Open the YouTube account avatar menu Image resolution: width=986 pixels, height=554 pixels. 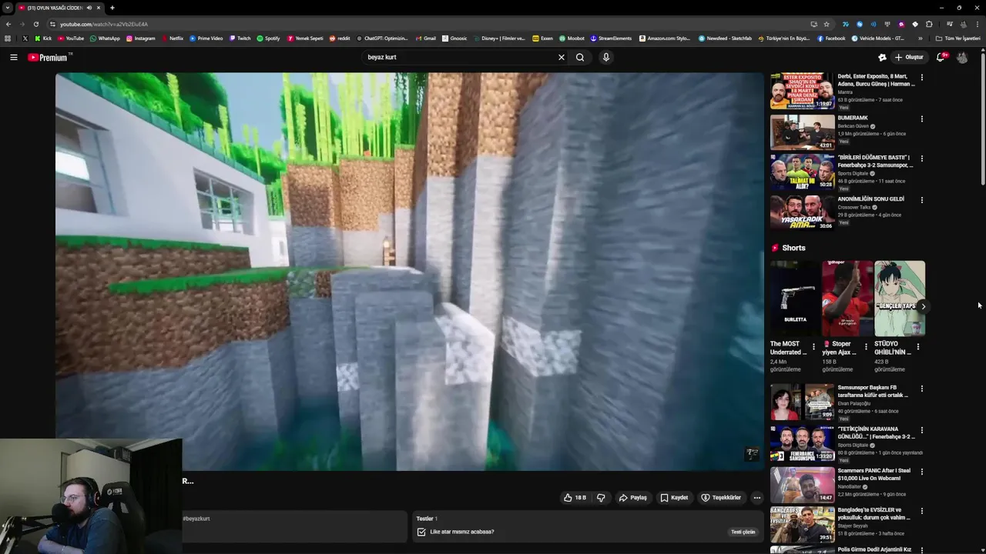pyautogui.click(x=962, y=57)
